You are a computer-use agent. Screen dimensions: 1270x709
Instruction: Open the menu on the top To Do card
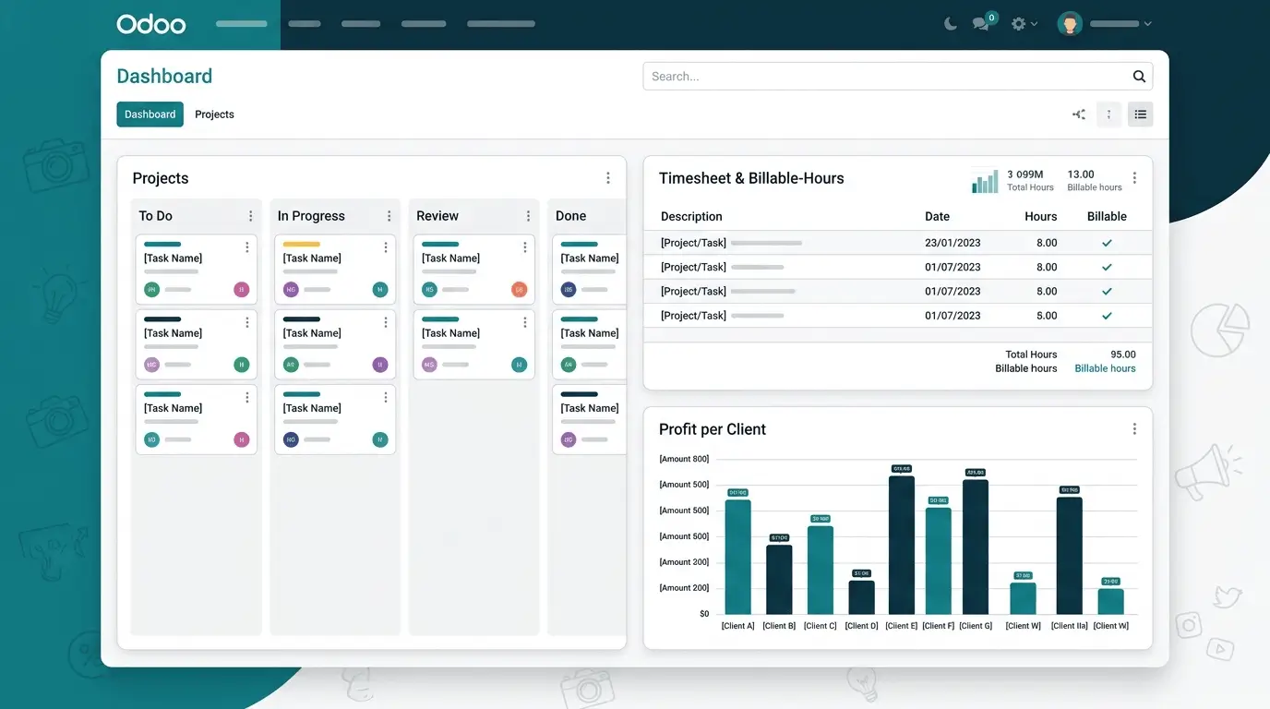pyautogui.click(x=246, y=247)
